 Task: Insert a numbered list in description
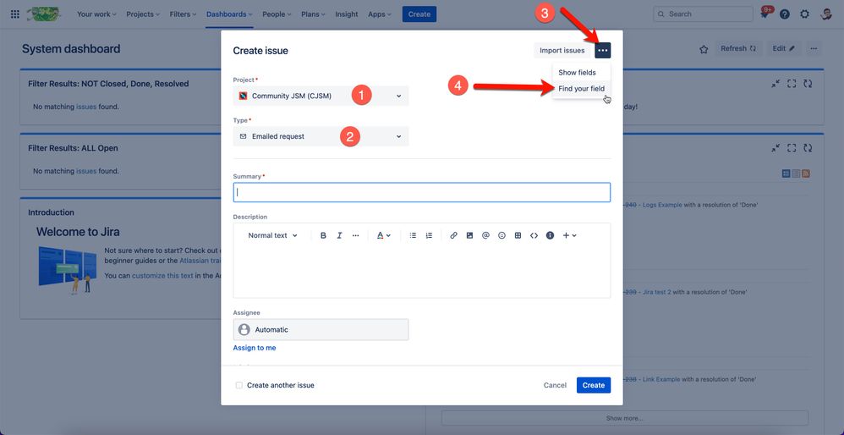click(x=429, y=235)
